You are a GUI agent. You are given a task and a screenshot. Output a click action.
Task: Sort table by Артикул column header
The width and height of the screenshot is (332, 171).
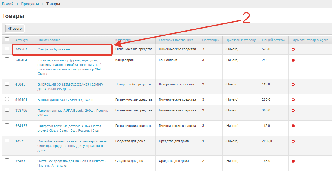pos(21,40)
